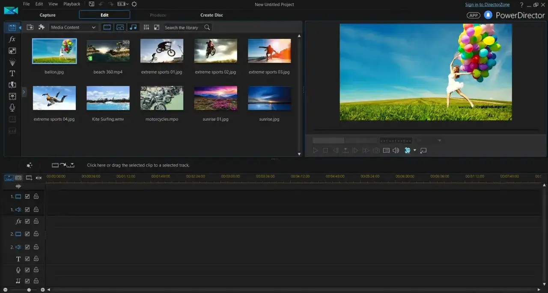Click the Magic Tools wand icon
548x293 pixels.
(x=30, y=165)
